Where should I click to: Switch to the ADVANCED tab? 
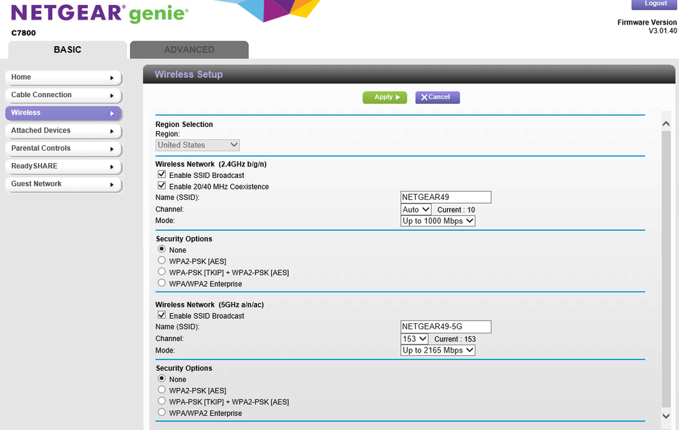pos(189,50)
